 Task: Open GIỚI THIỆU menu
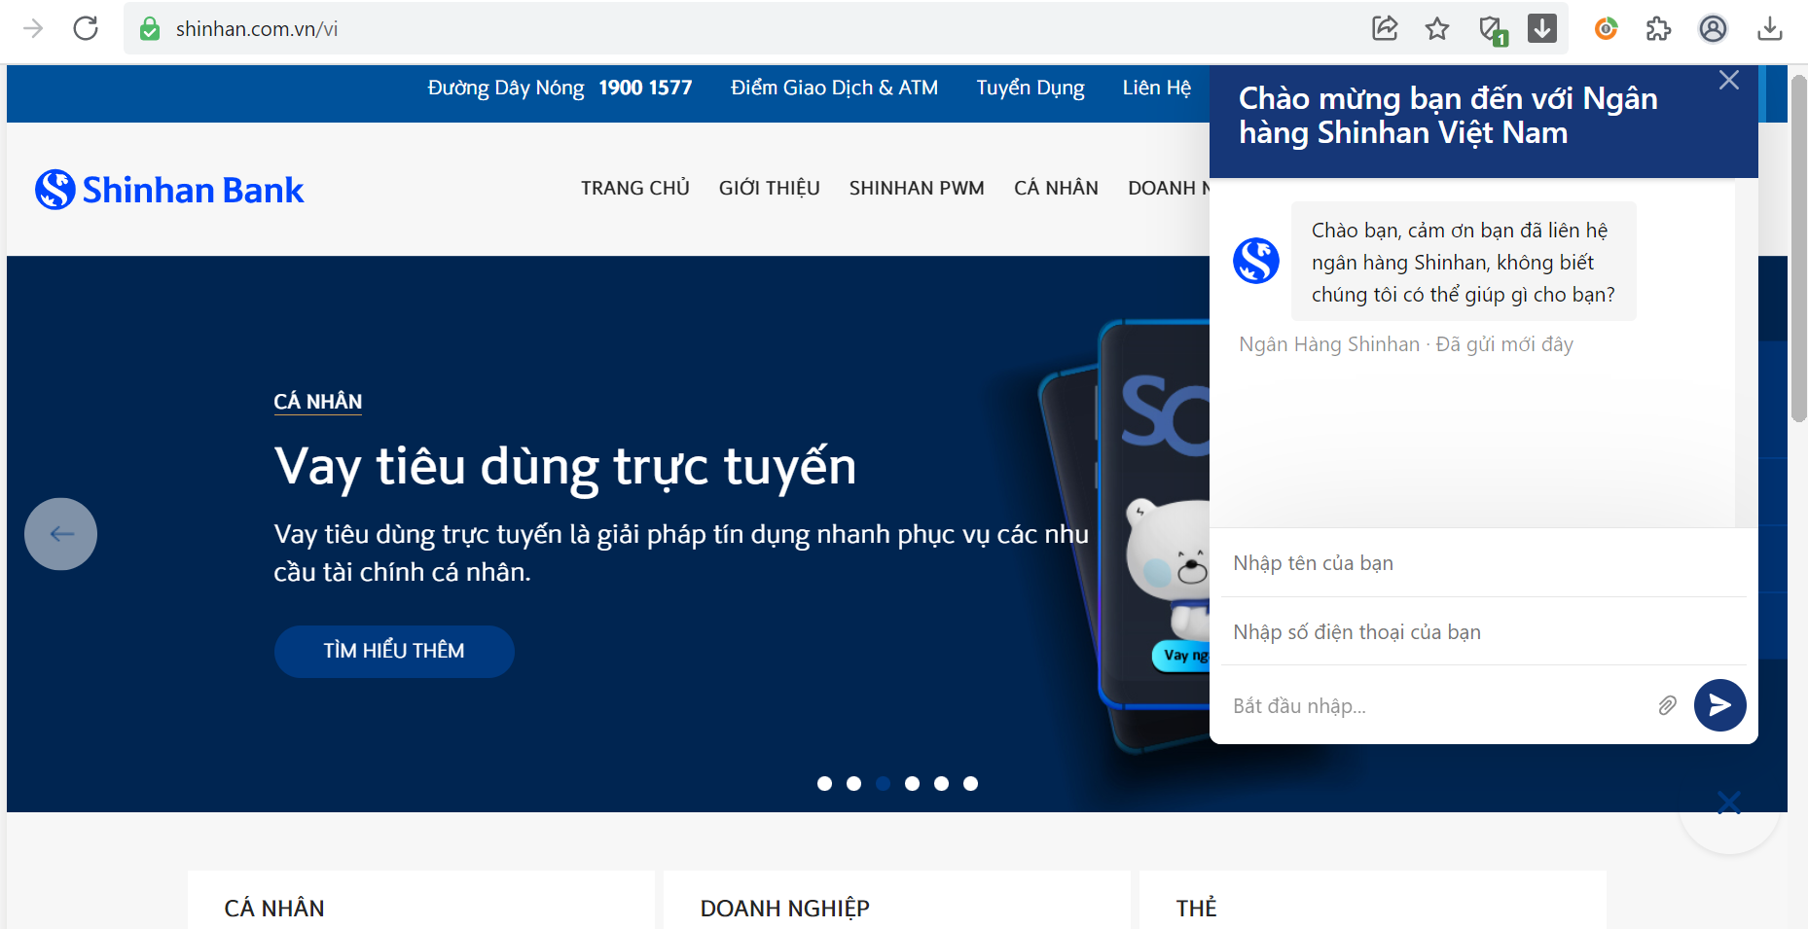[x=769, y=188]
